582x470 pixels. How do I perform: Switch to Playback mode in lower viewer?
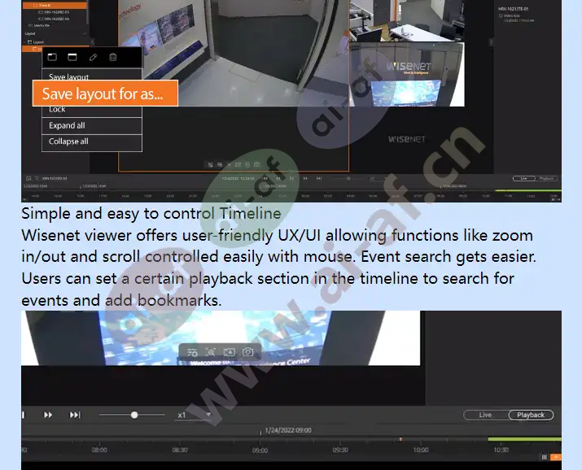click(531, 415)
